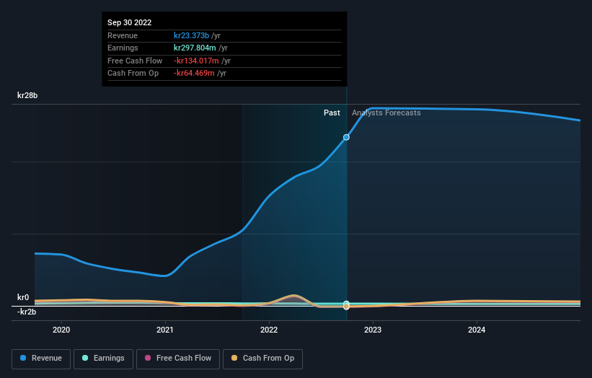
Task: Click the Cash From Op point marker
Action: [x=346, y=307]
